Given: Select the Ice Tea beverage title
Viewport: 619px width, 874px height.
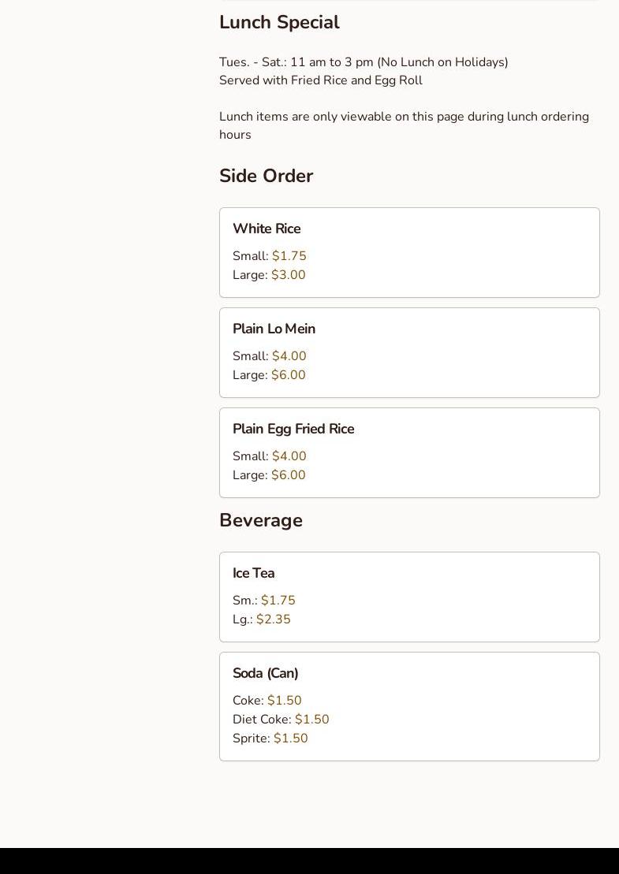Looking at the screenshot, I should [253, 573].
